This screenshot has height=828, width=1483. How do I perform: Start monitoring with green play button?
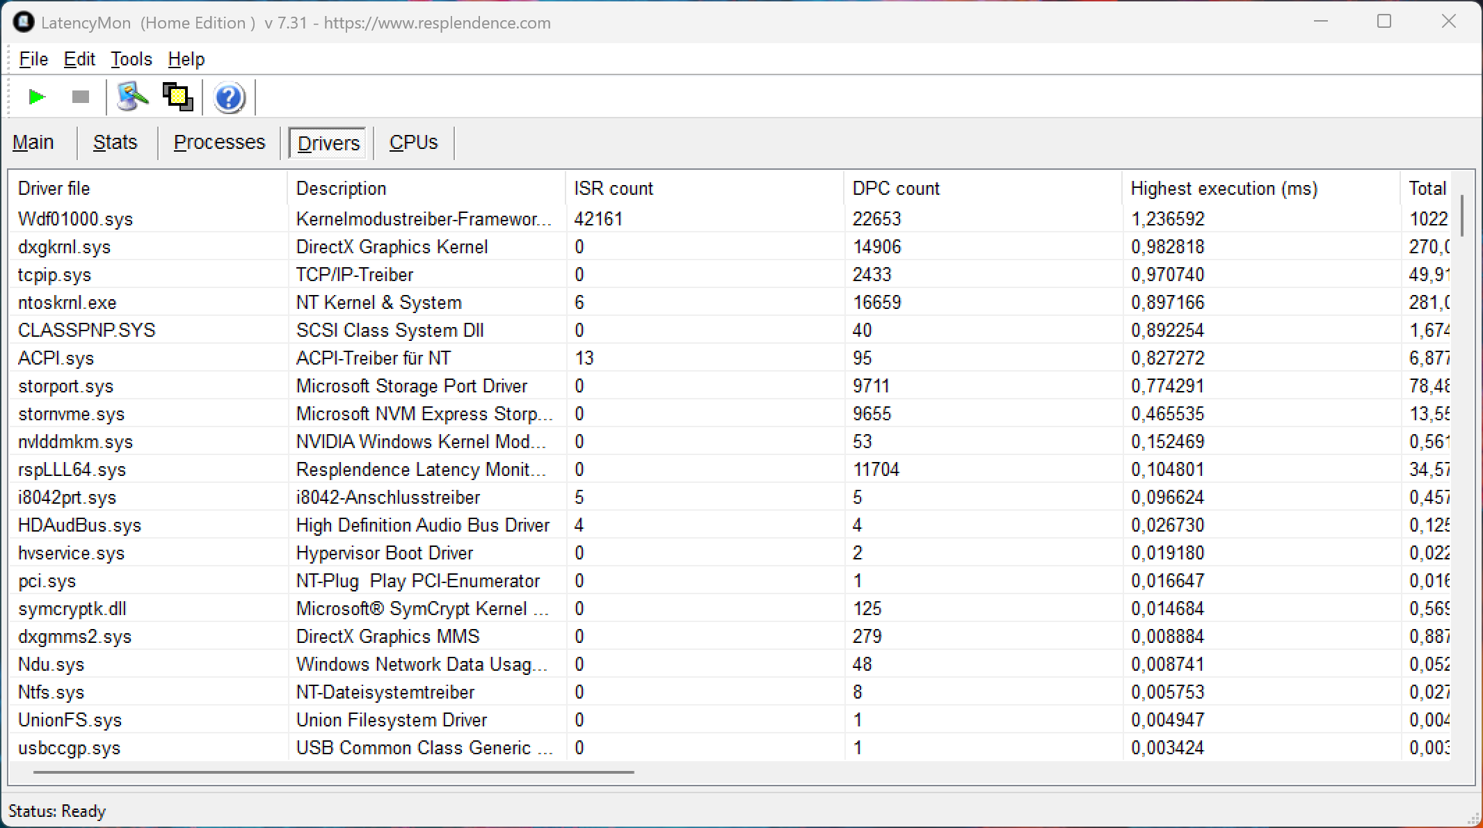point(36,97)
